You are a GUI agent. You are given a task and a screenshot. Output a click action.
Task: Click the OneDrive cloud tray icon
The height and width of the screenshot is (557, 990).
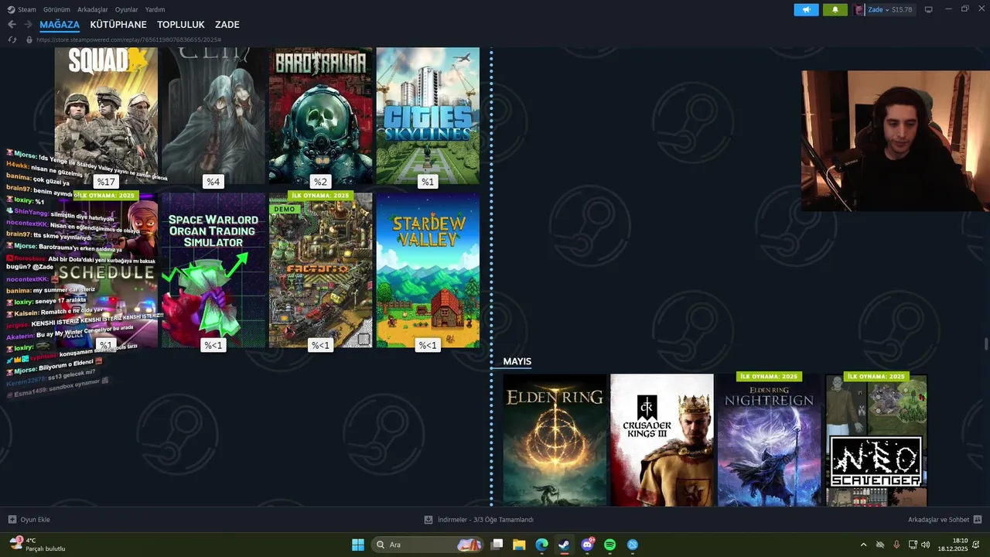click(x=879, y=545)
